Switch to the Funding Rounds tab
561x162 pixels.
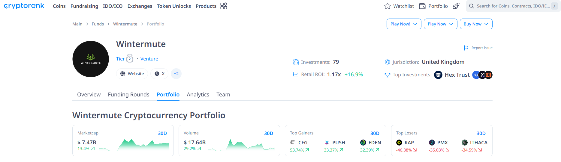tap(129, 95)
